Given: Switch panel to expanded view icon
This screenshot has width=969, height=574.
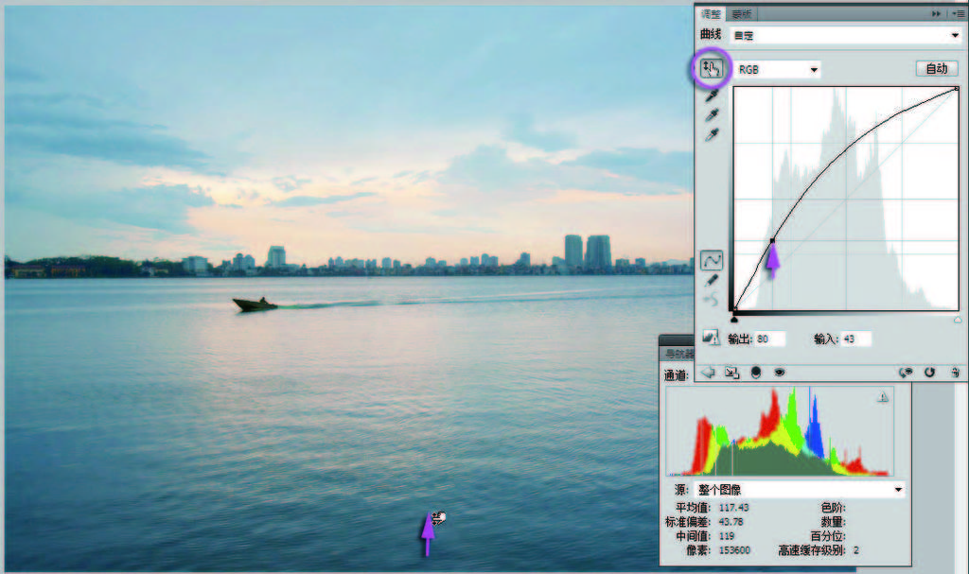Looking at the screenshot, I should pos(732,373).
